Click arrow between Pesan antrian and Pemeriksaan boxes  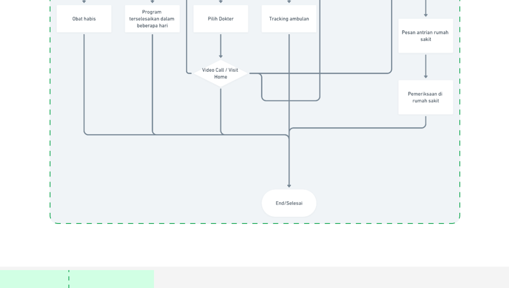pos(426,66)
